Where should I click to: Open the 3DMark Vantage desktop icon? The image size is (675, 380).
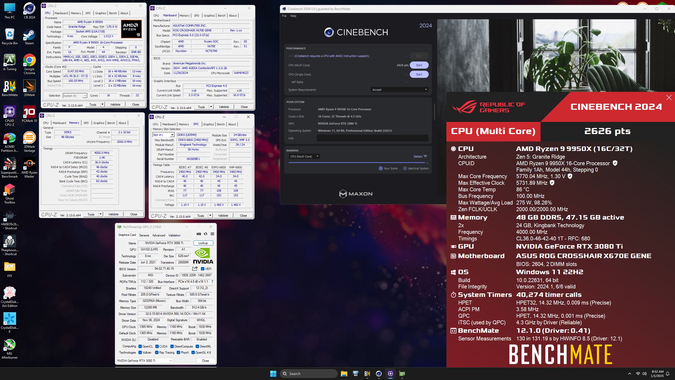29,142
